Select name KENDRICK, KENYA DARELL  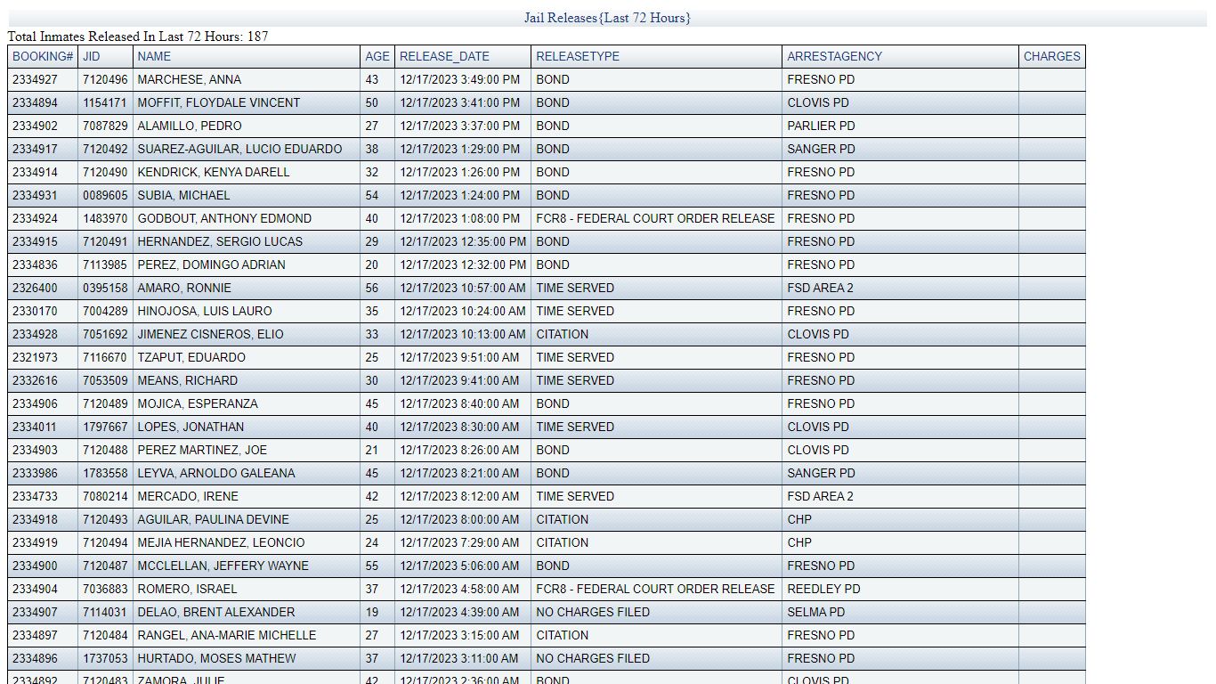tap(214, 172)
